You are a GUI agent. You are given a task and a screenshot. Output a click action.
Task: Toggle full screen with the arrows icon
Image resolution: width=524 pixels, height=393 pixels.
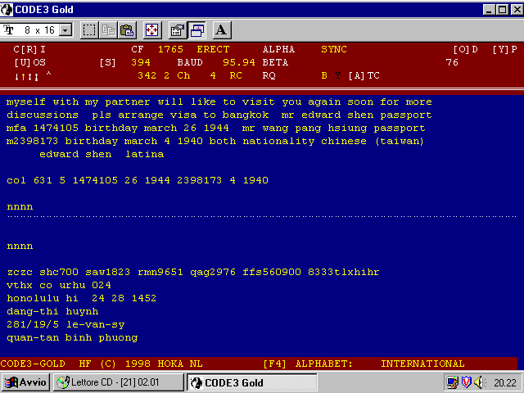click(152, 30)
